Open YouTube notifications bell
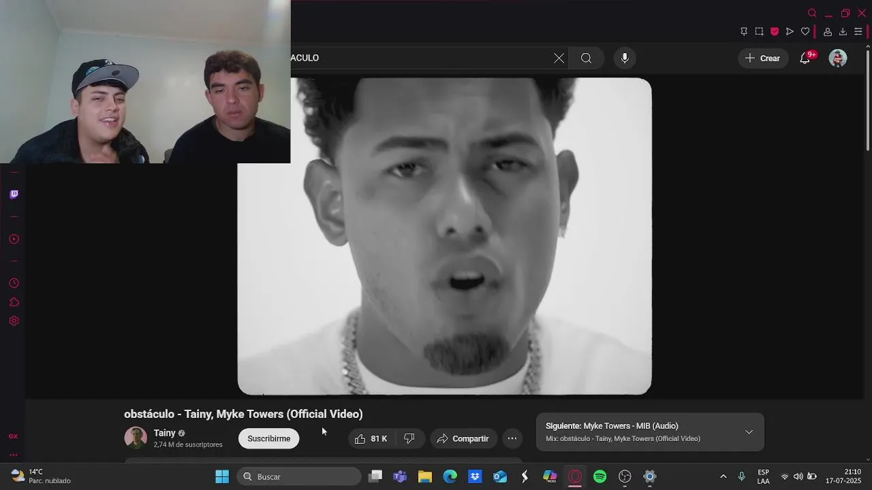Screen dimensions: 872x490 pos(805,58)
